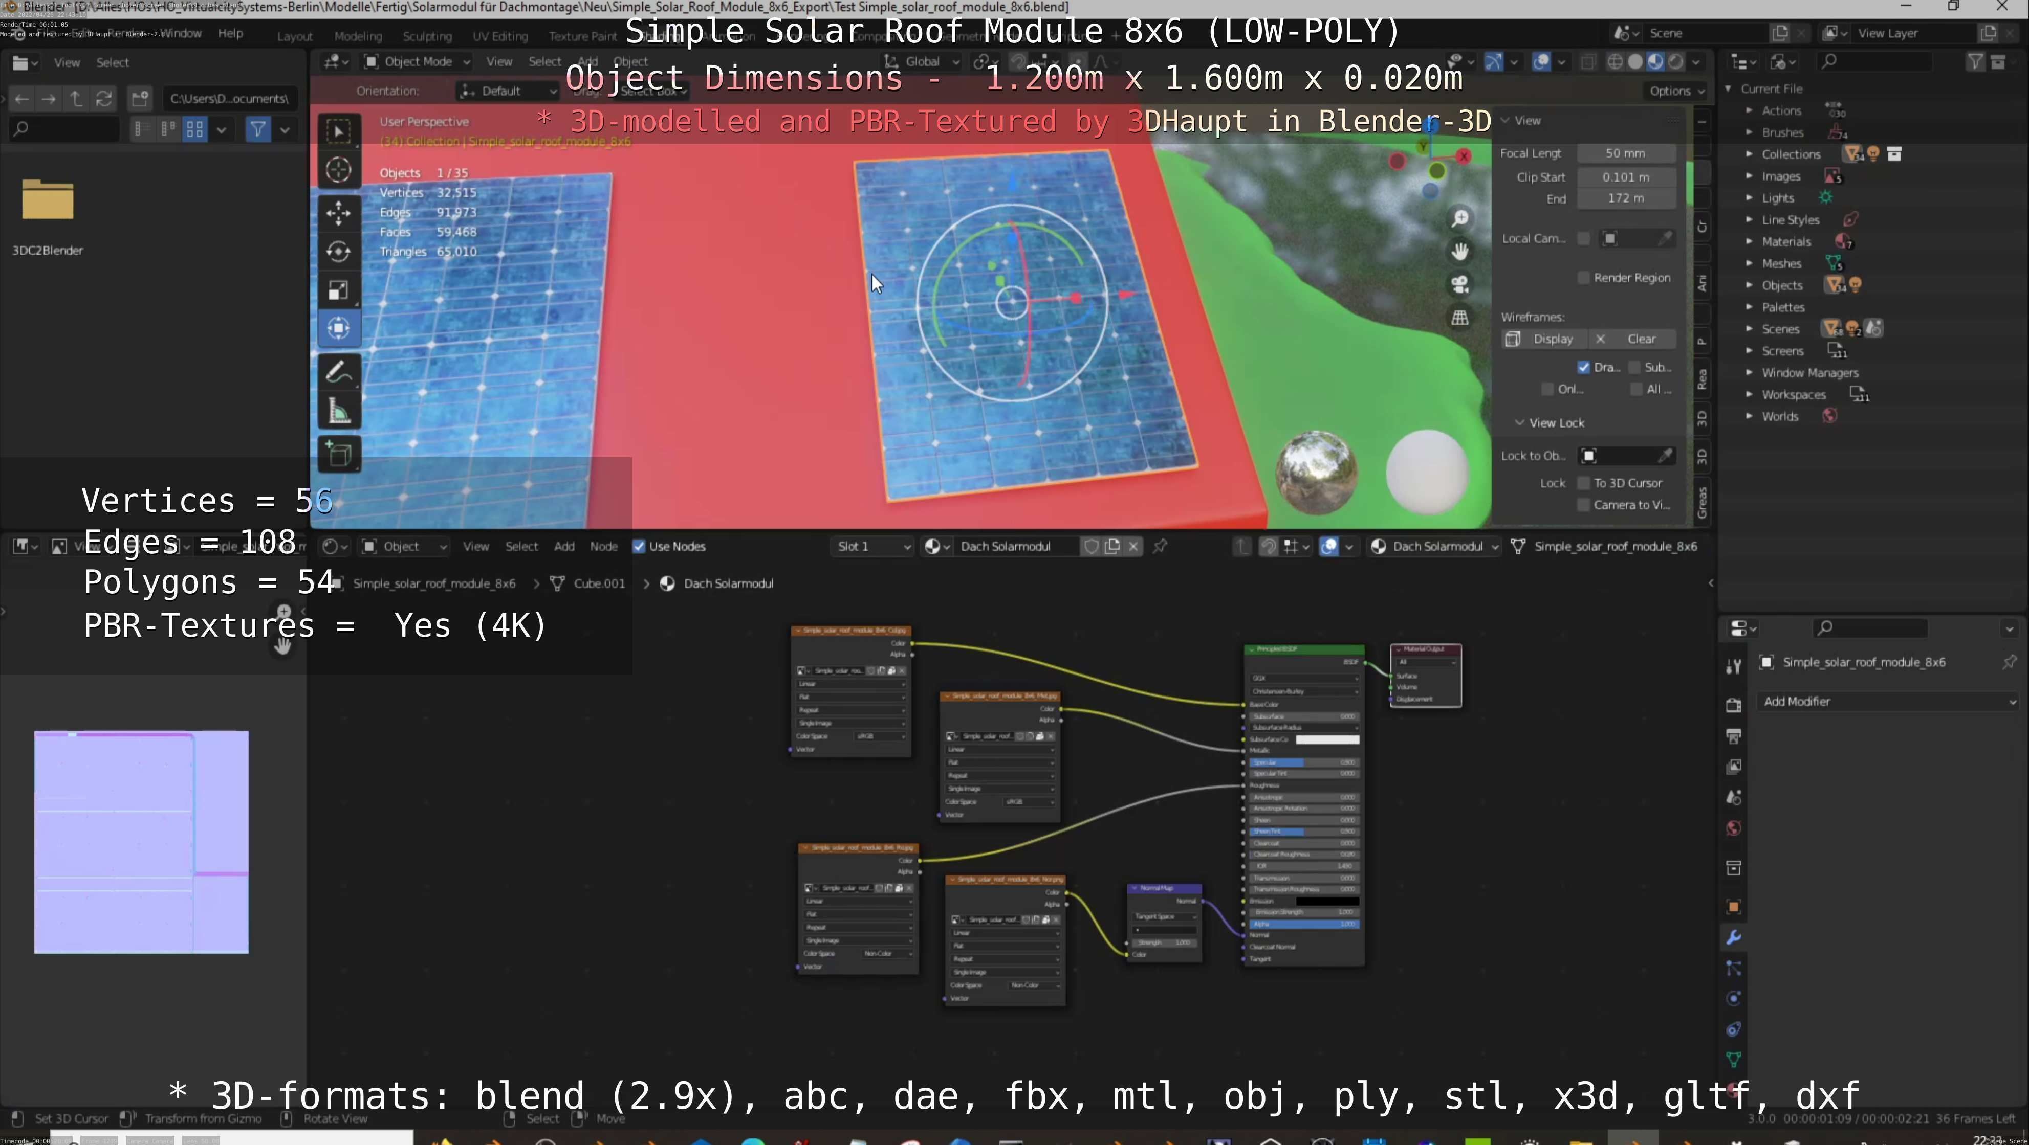Open the Object Mode dropdown
2029x1145 pixels.
pos(417,61)
